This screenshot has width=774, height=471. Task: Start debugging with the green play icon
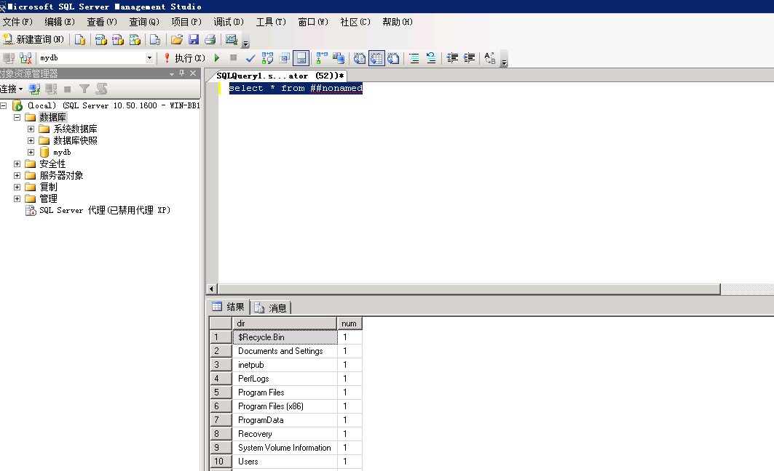tap(217, 58)
